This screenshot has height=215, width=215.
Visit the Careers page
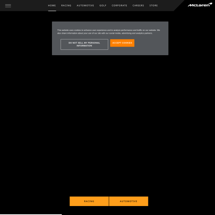(x=138, y=6)
